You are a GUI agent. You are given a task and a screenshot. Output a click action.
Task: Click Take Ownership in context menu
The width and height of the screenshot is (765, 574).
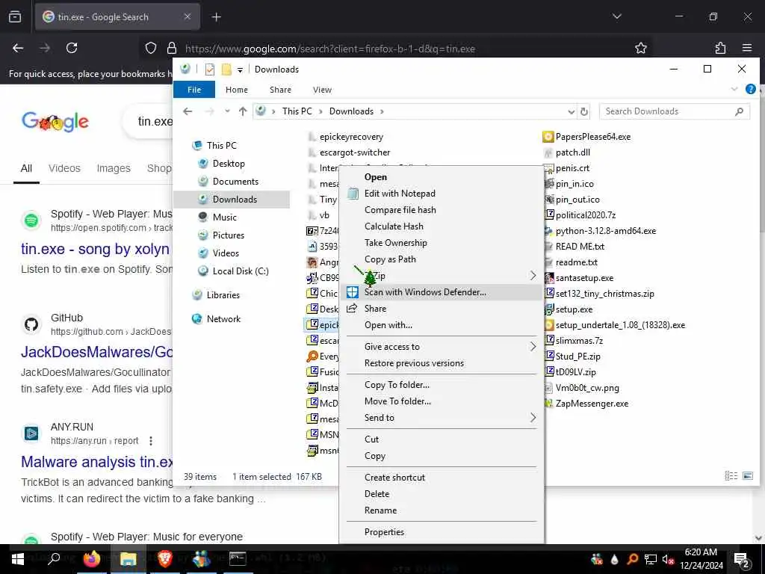442,243
